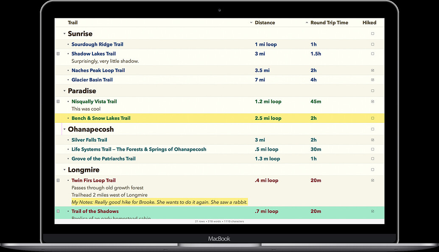The width and height of the screenshot is (439, 252).
Task: Toggle the Hiked checkbox for Silver Falls Trail
Action: (372, 140)
